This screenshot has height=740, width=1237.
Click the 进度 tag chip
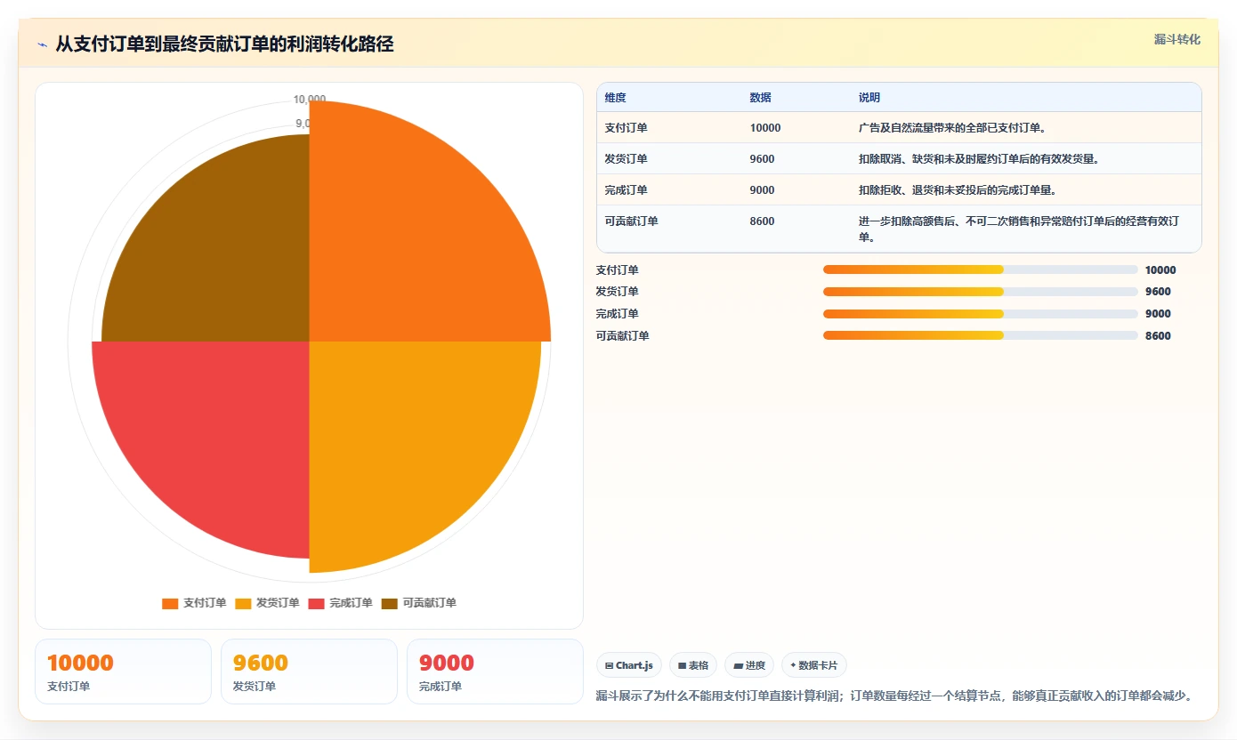pos(749,665)
